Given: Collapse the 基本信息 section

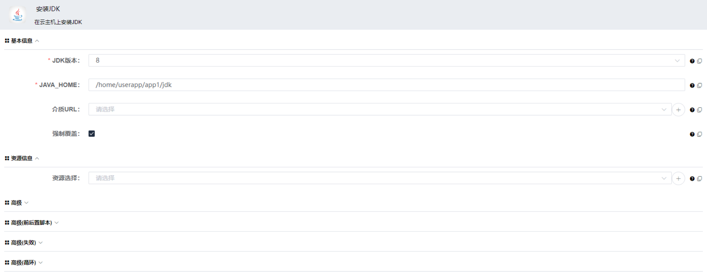Looking at the screenshot, I should [x=38, y=40].
